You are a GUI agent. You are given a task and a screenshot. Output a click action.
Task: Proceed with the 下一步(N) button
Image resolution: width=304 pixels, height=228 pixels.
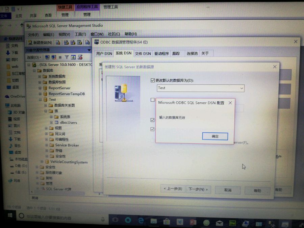(x=198, y=189)
